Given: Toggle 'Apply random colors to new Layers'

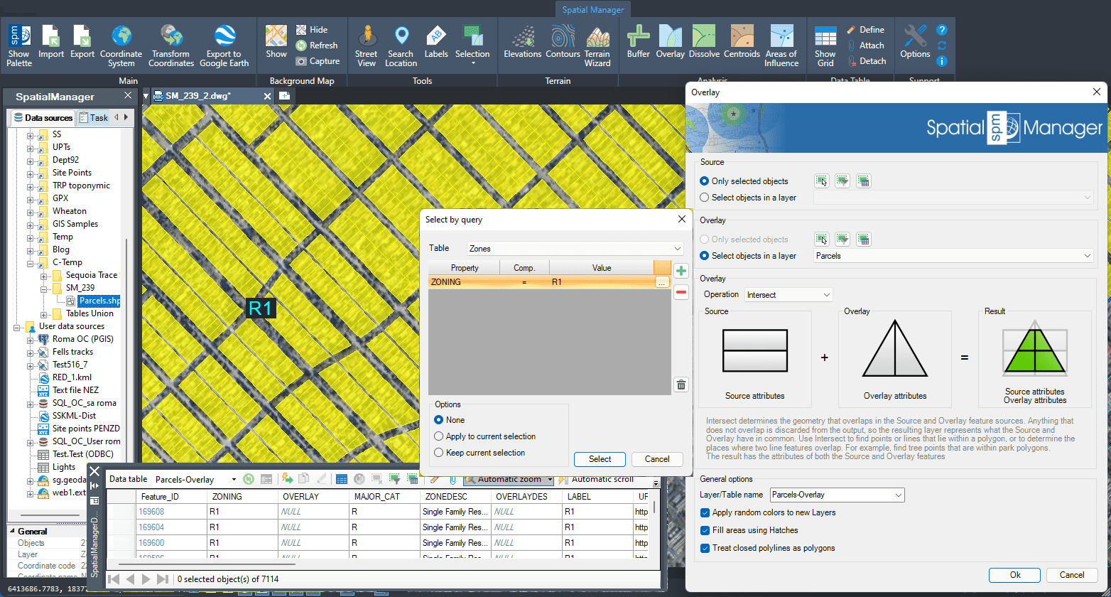Looking at the screenshot, I should pos(705,512).
